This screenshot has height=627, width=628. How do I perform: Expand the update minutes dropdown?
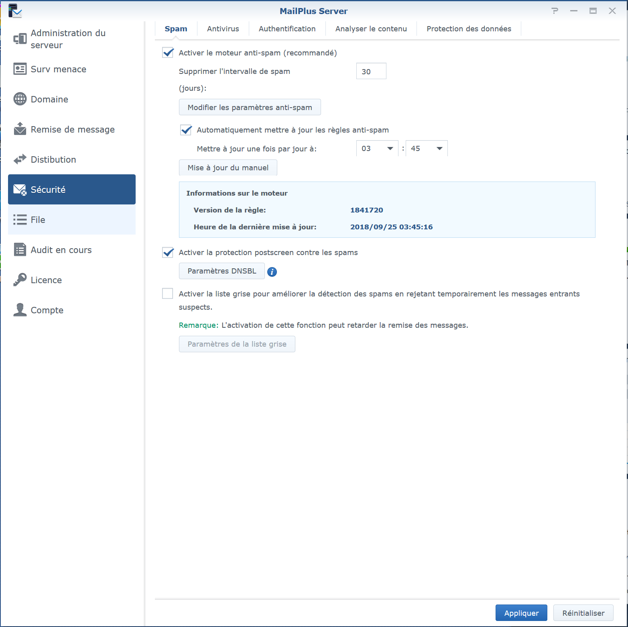tap(426, 149)
